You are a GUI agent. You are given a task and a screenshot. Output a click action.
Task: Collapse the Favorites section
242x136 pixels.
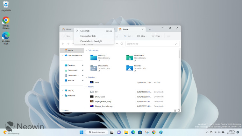coord(86,77)
